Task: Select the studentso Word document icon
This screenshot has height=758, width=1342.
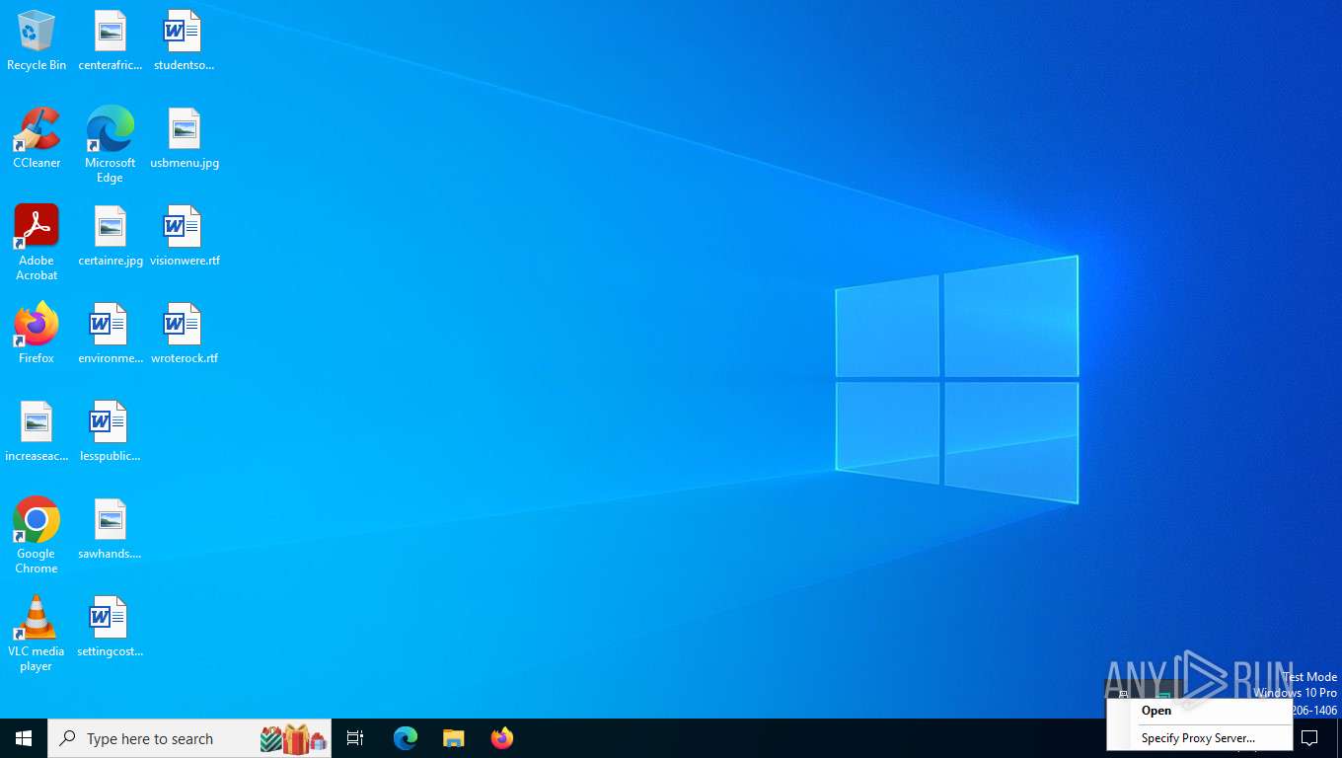Action: 185,41
